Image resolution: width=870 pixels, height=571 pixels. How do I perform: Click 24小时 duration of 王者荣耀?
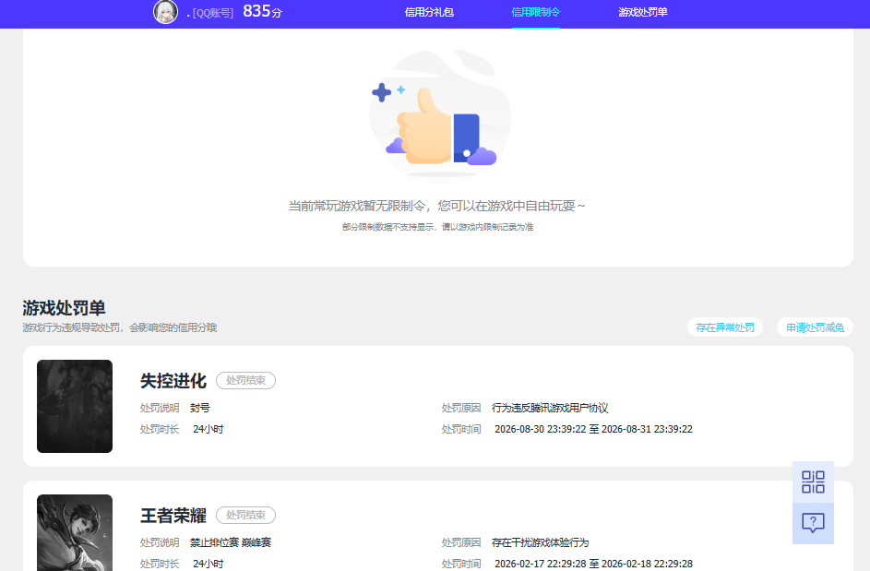coord(209,564)
